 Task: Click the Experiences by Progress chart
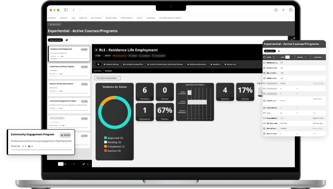click(195, 102)
